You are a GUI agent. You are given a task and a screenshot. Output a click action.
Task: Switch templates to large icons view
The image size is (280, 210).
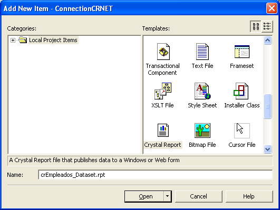point(256,26)
